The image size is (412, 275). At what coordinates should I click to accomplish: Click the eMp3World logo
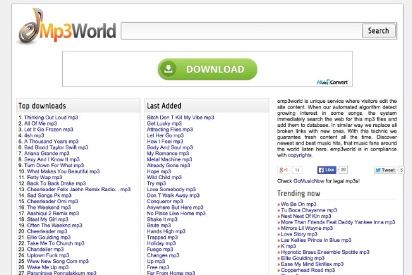(x=67, y=26)
